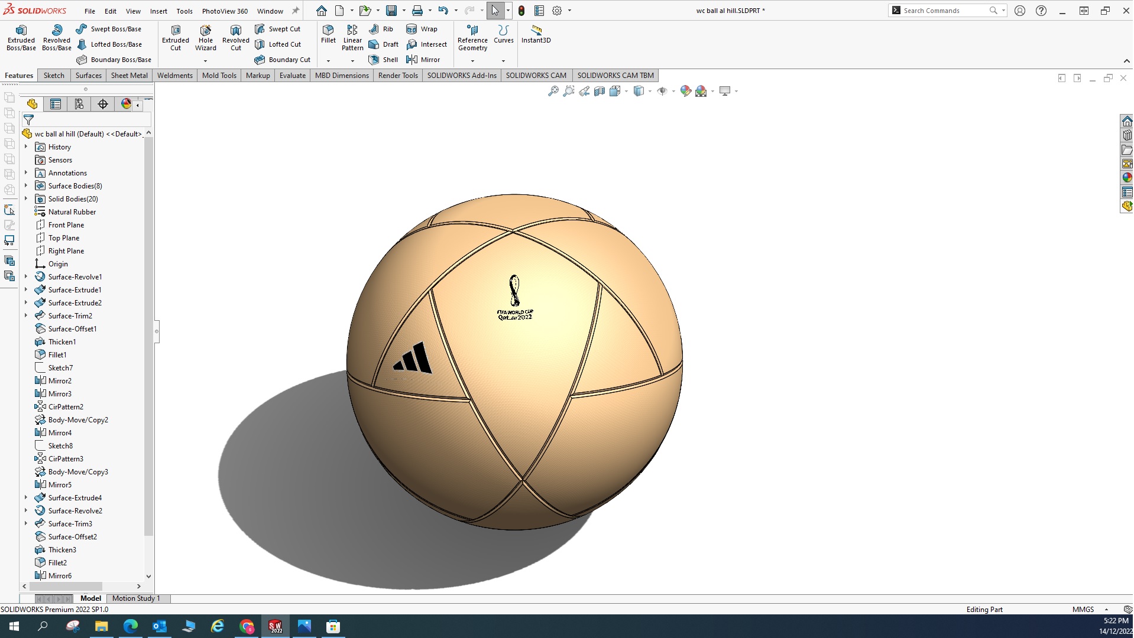
Task: Open the Hole Wizard dropdown arrow
Action: (x=205, y=60)
